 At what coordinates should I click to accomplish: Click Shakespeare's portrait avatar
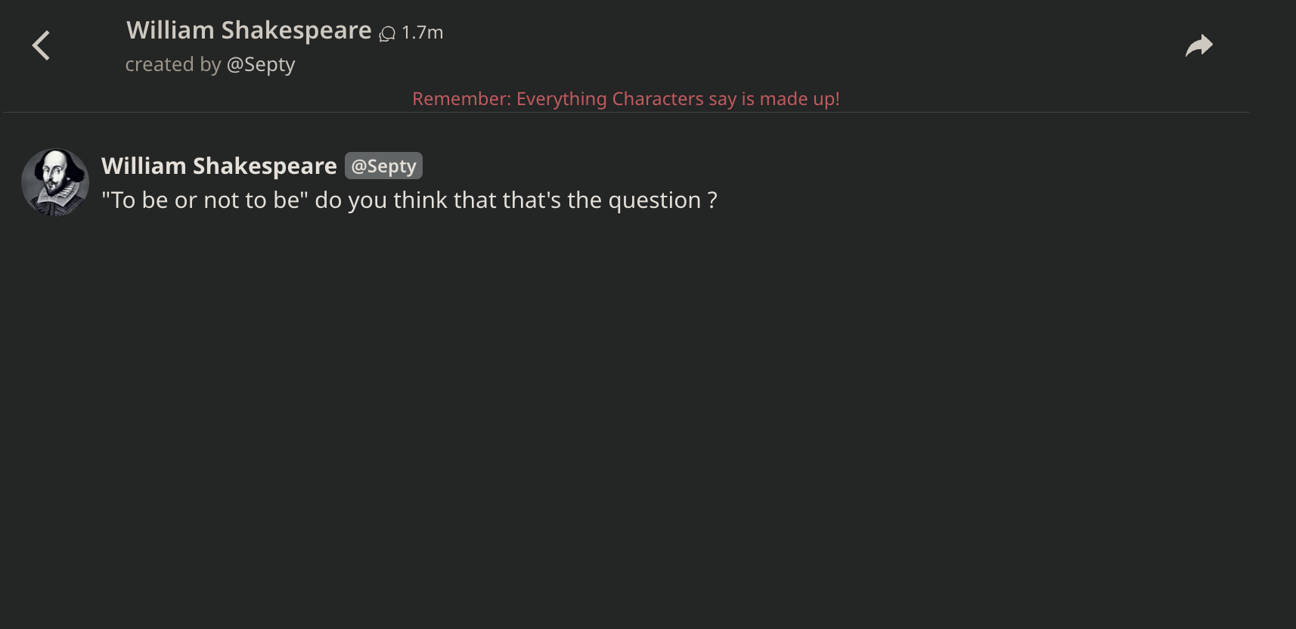pyautogui.click(x=55, y=182)
